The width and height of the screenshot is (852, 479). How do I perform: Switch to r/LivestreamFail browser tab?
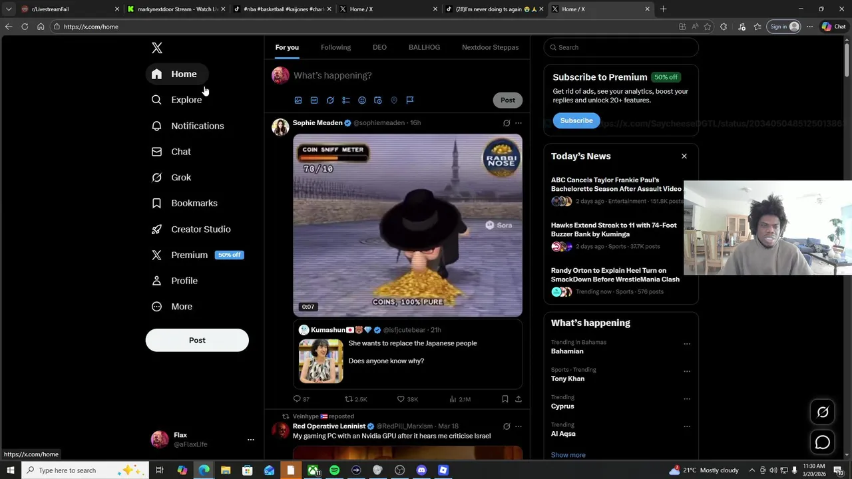tap(70, 9)
